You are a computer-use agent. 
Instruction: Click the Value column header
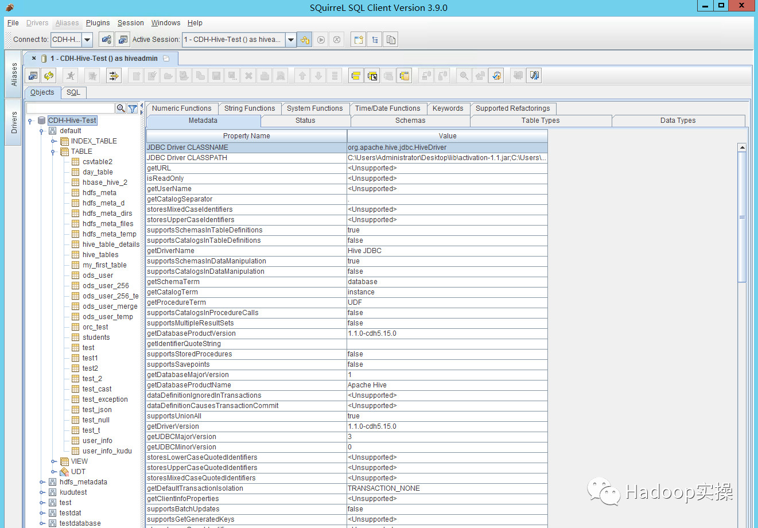tap(448, 136)
